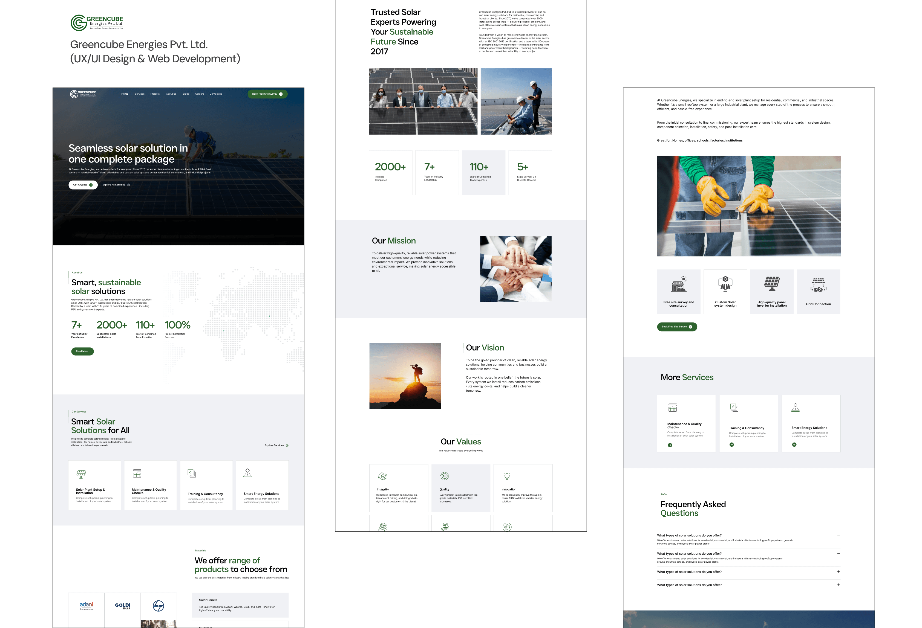Screen dimensions: 922x628
Task: Select the Adani Renewables brand logo tile
Action: [87, 606]
